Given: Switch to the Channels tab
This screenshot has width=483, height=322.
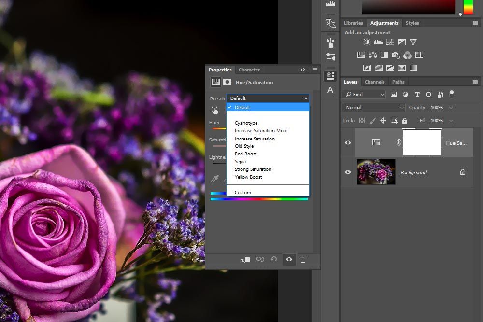Looking at the screenshot, I should tap(374, 82).
